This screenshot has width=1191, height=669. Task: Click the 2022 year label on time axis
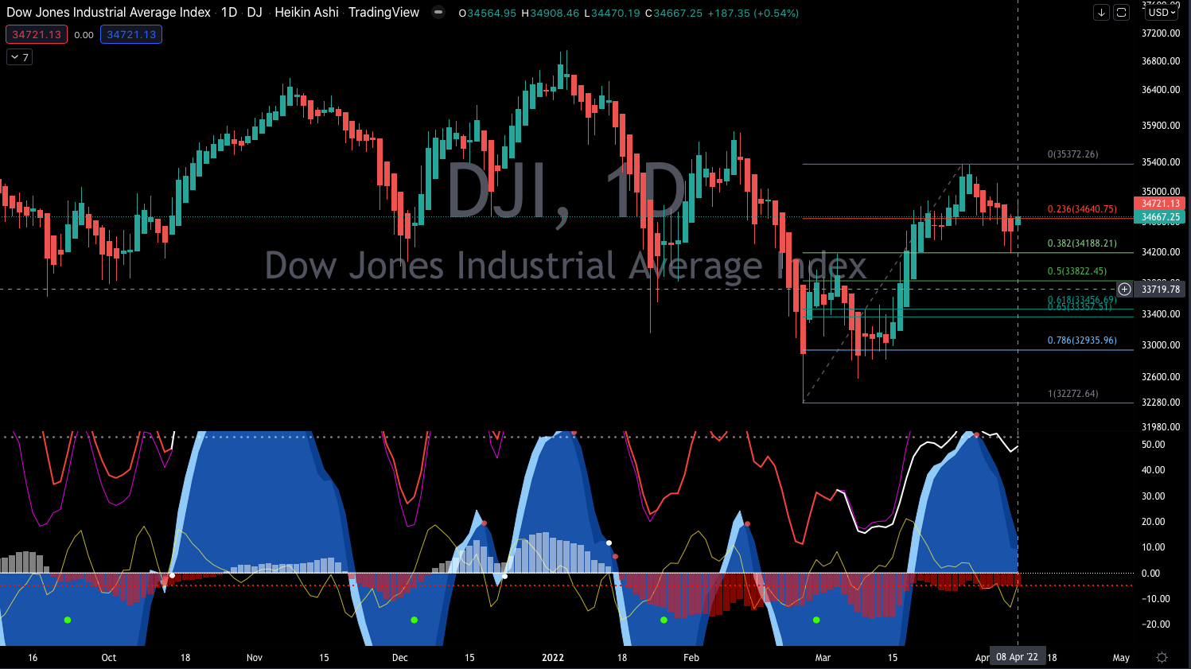click(x=552, y=658)
